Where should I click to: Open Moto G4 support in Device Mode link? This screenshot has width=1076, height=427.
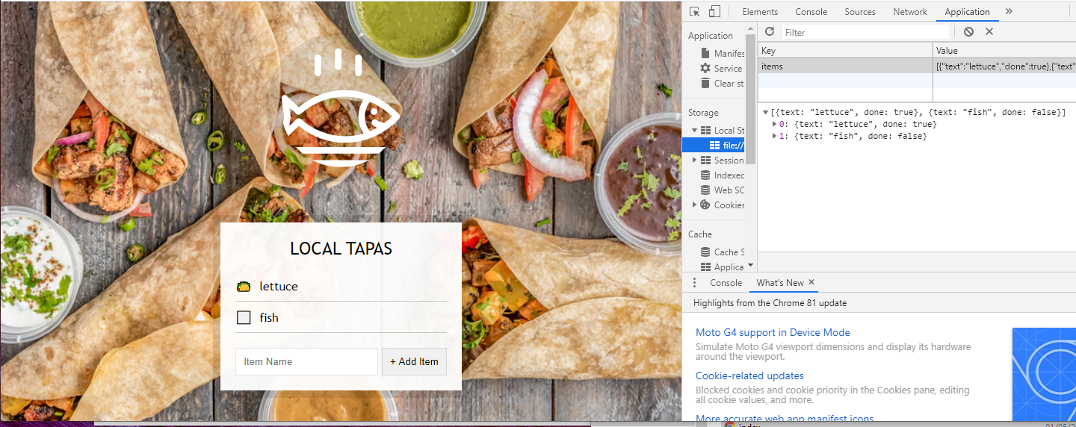(773, 332)
